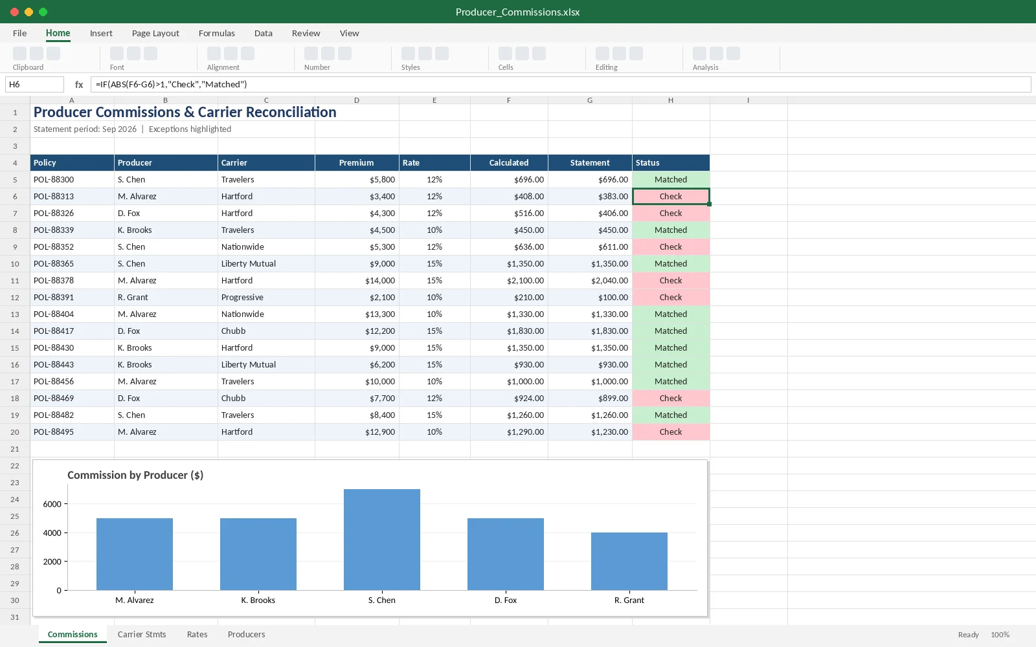This screenshot has width=1036, height=647.
Task: Click the first icon in Clipboard group
Action: (20, 54)
